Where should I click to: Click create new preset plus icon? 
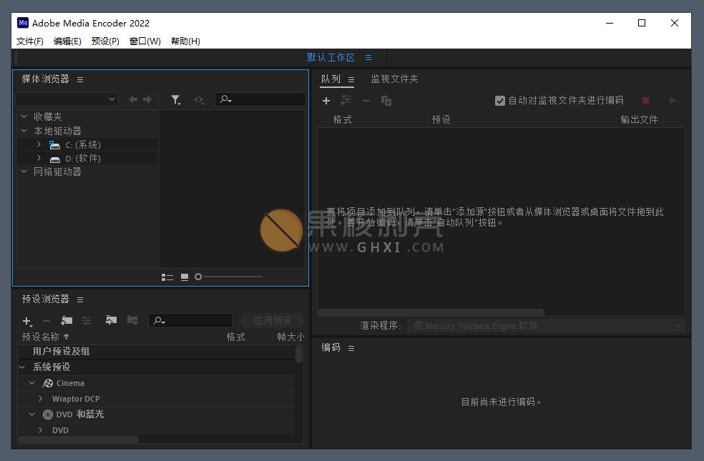tap(26, 322)
